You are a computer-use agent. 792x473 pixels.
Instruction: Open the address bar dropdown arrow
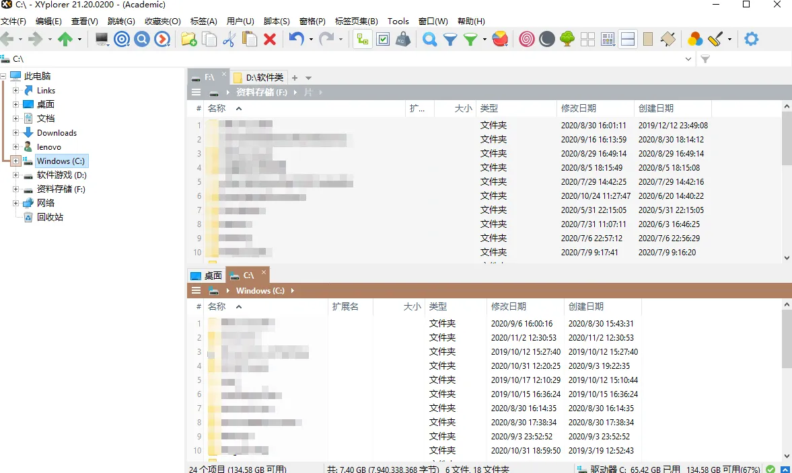[688, 59]
